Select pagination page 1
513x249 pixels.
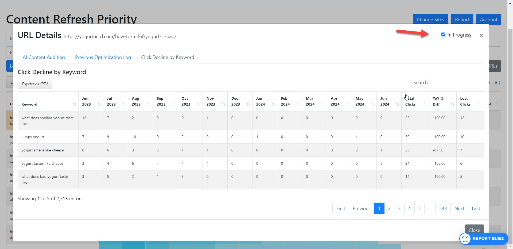tap(379, 208)
